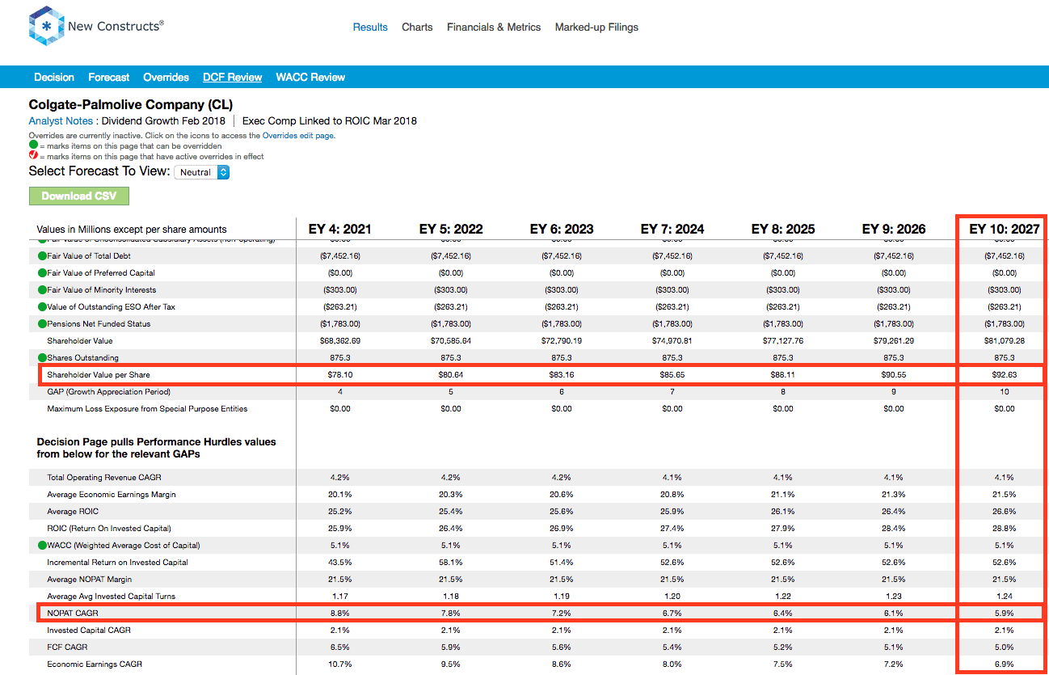Go to the Decision page

point(54,77)
